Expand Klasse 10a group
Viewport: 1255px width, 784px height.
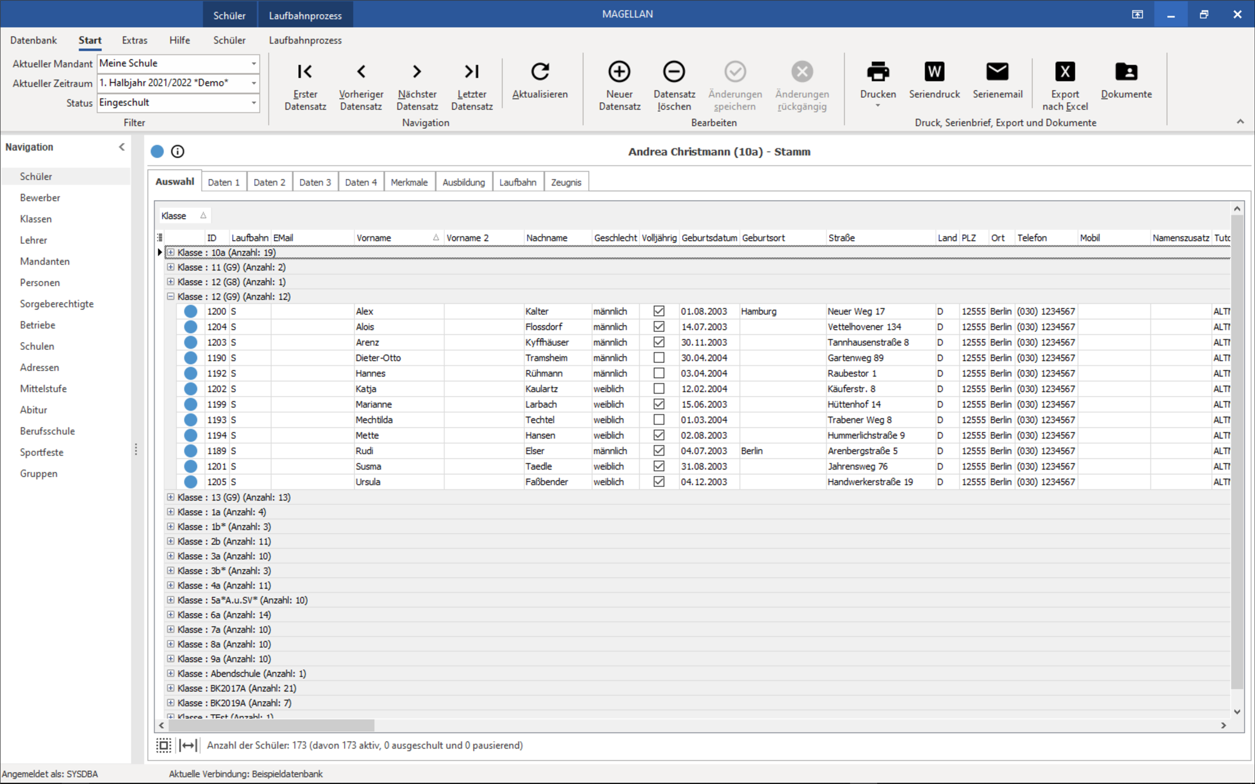[170, 252]
